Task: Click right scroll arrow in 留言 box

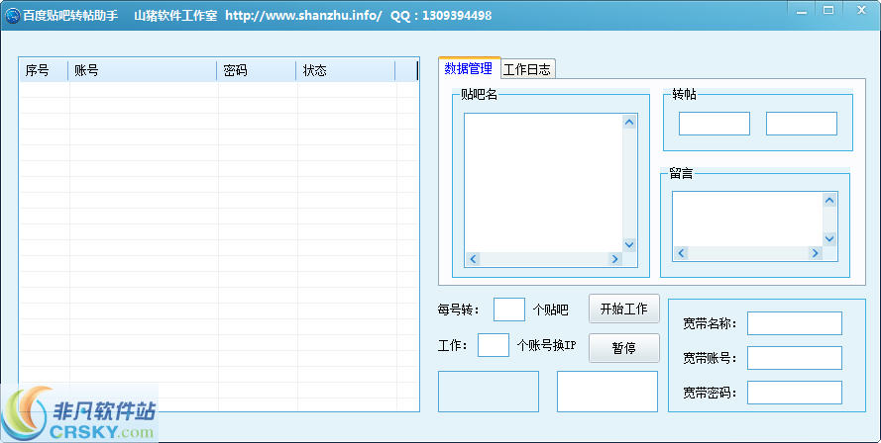Action: (816, 253)
